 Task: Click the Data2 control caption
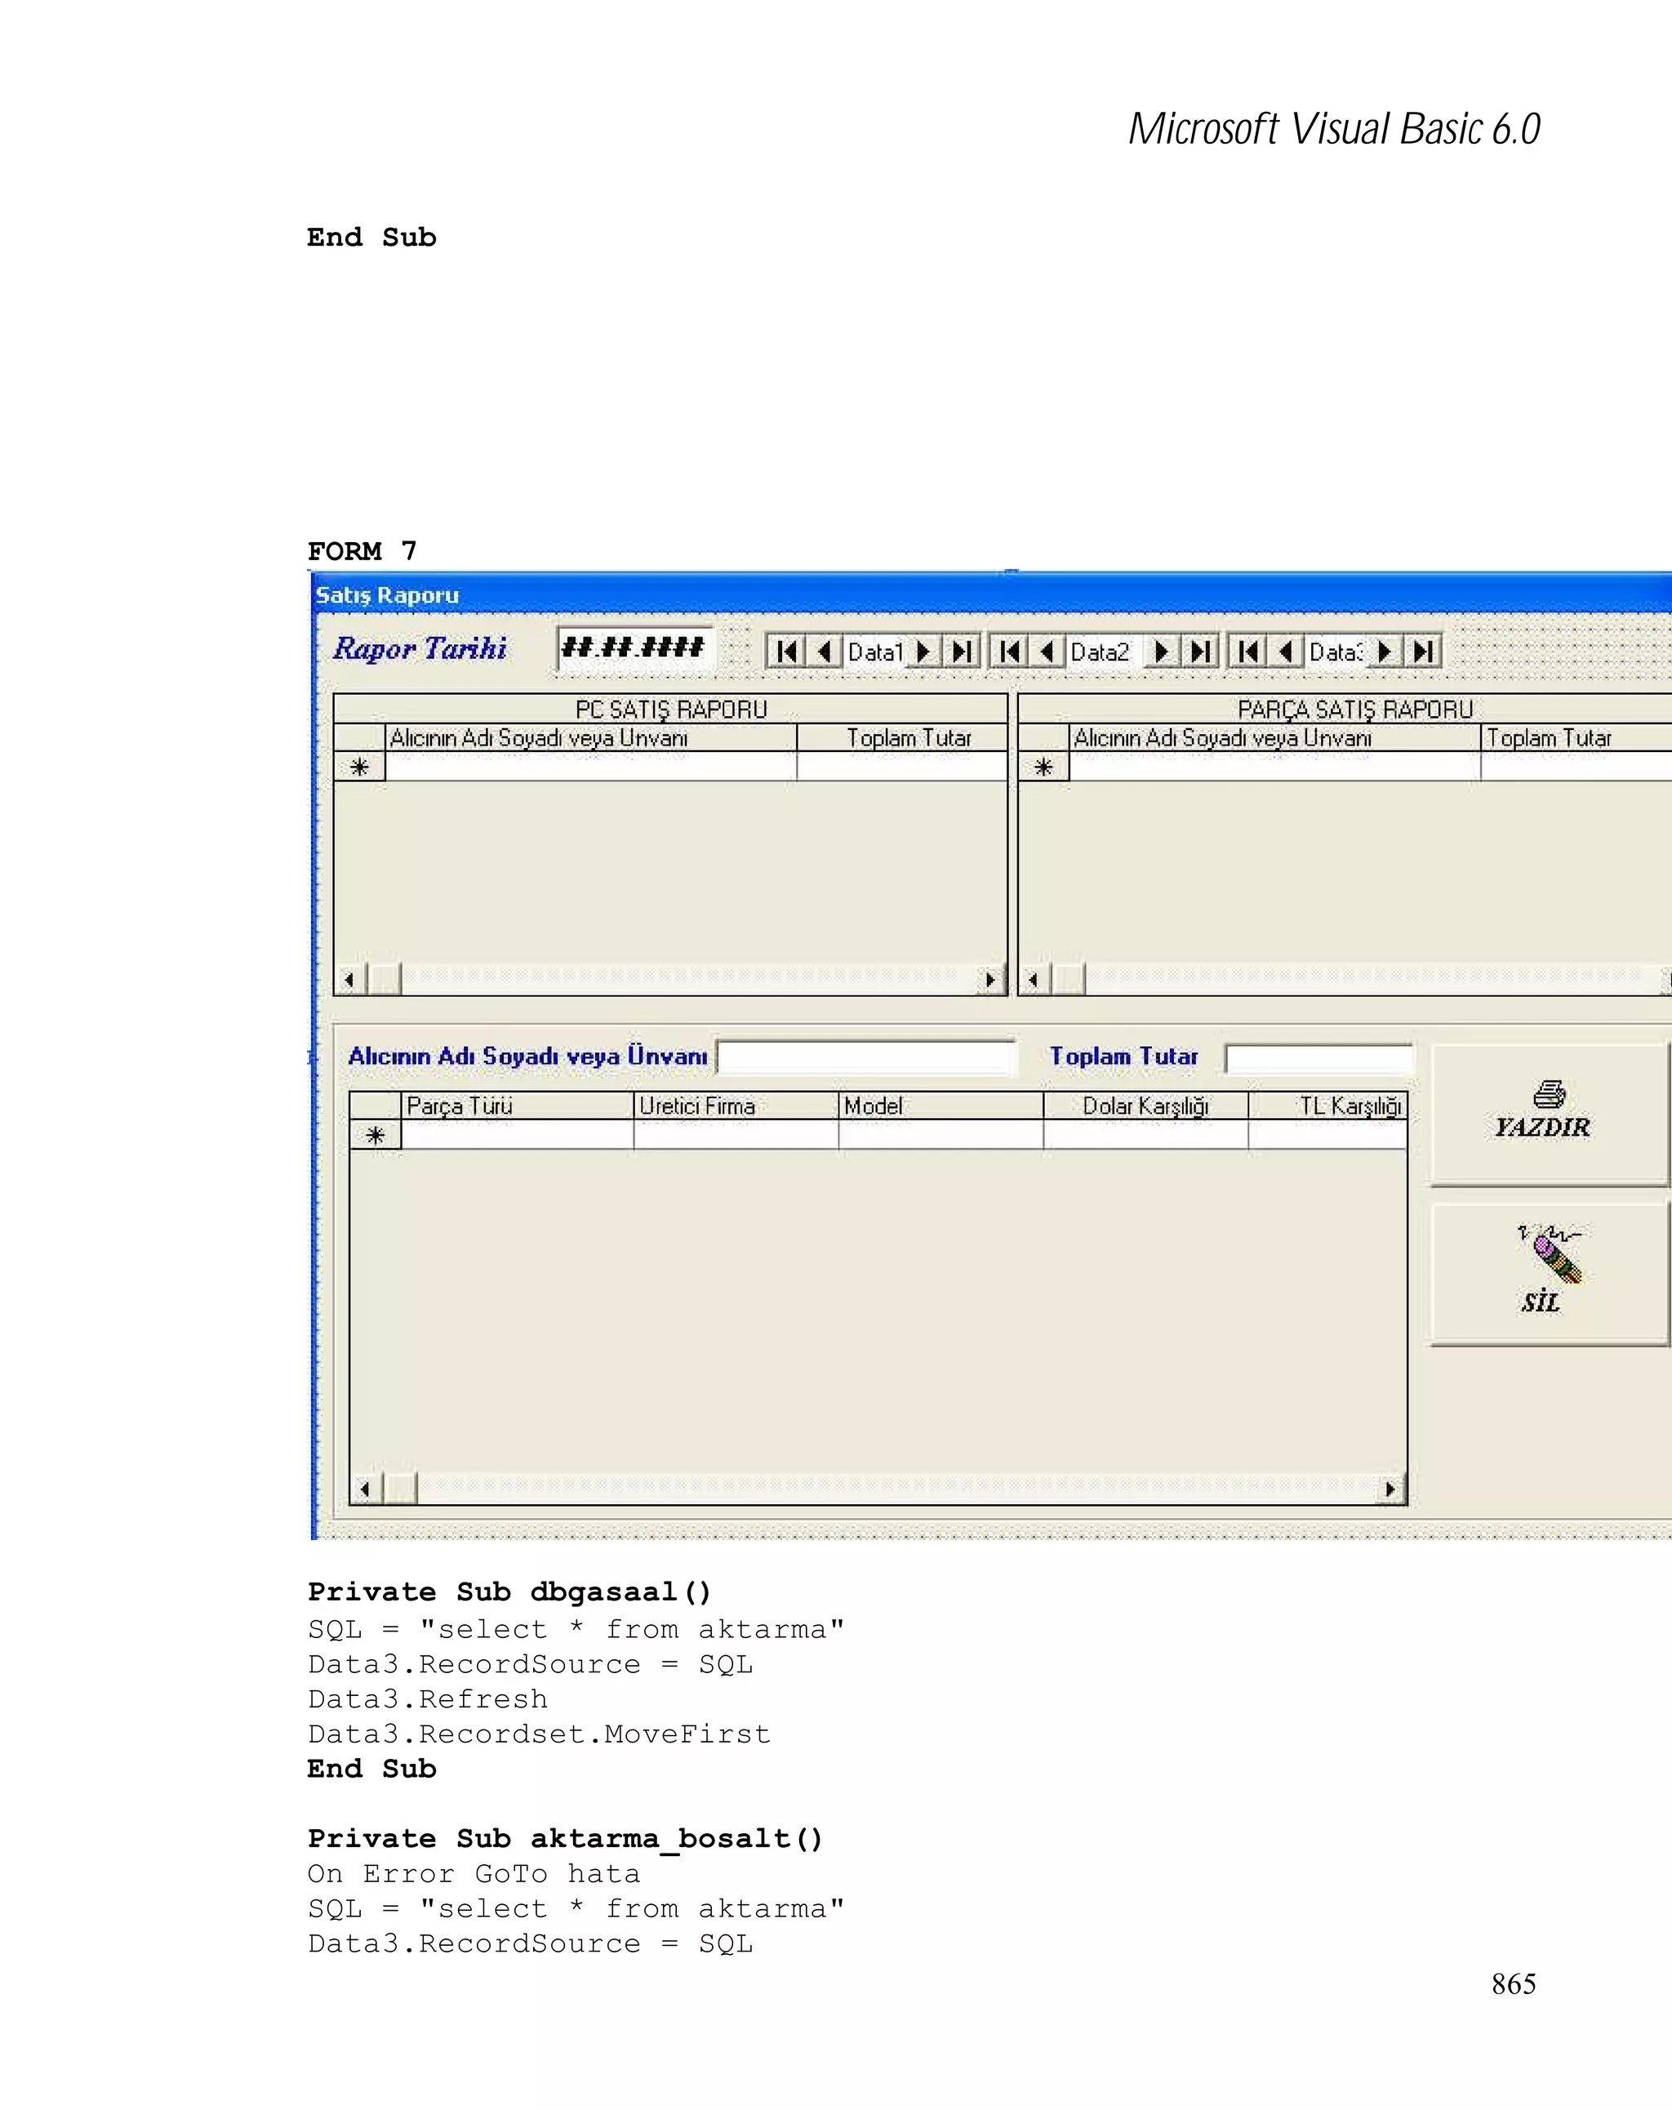tap(1105, 652)
